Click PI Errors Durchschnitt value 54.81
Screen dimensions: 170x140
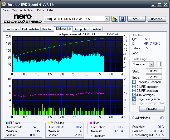pyautogui.click(x=36, y=127)
